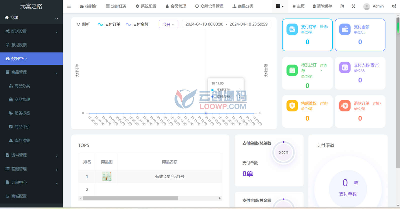Open 商城配置 in the sidebar
Screen dimensions: 400x209
(x=31, y=196)
